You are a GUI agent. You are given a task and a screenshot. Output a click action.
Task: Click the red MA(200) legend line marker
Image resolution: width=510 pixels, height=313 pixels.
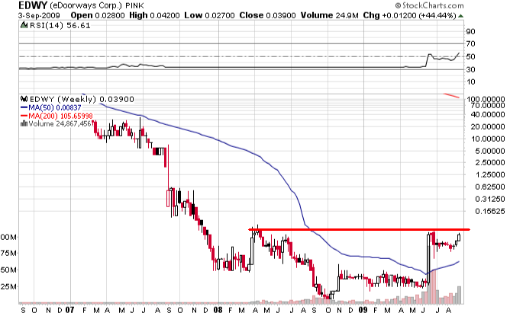tap(24, 116)
